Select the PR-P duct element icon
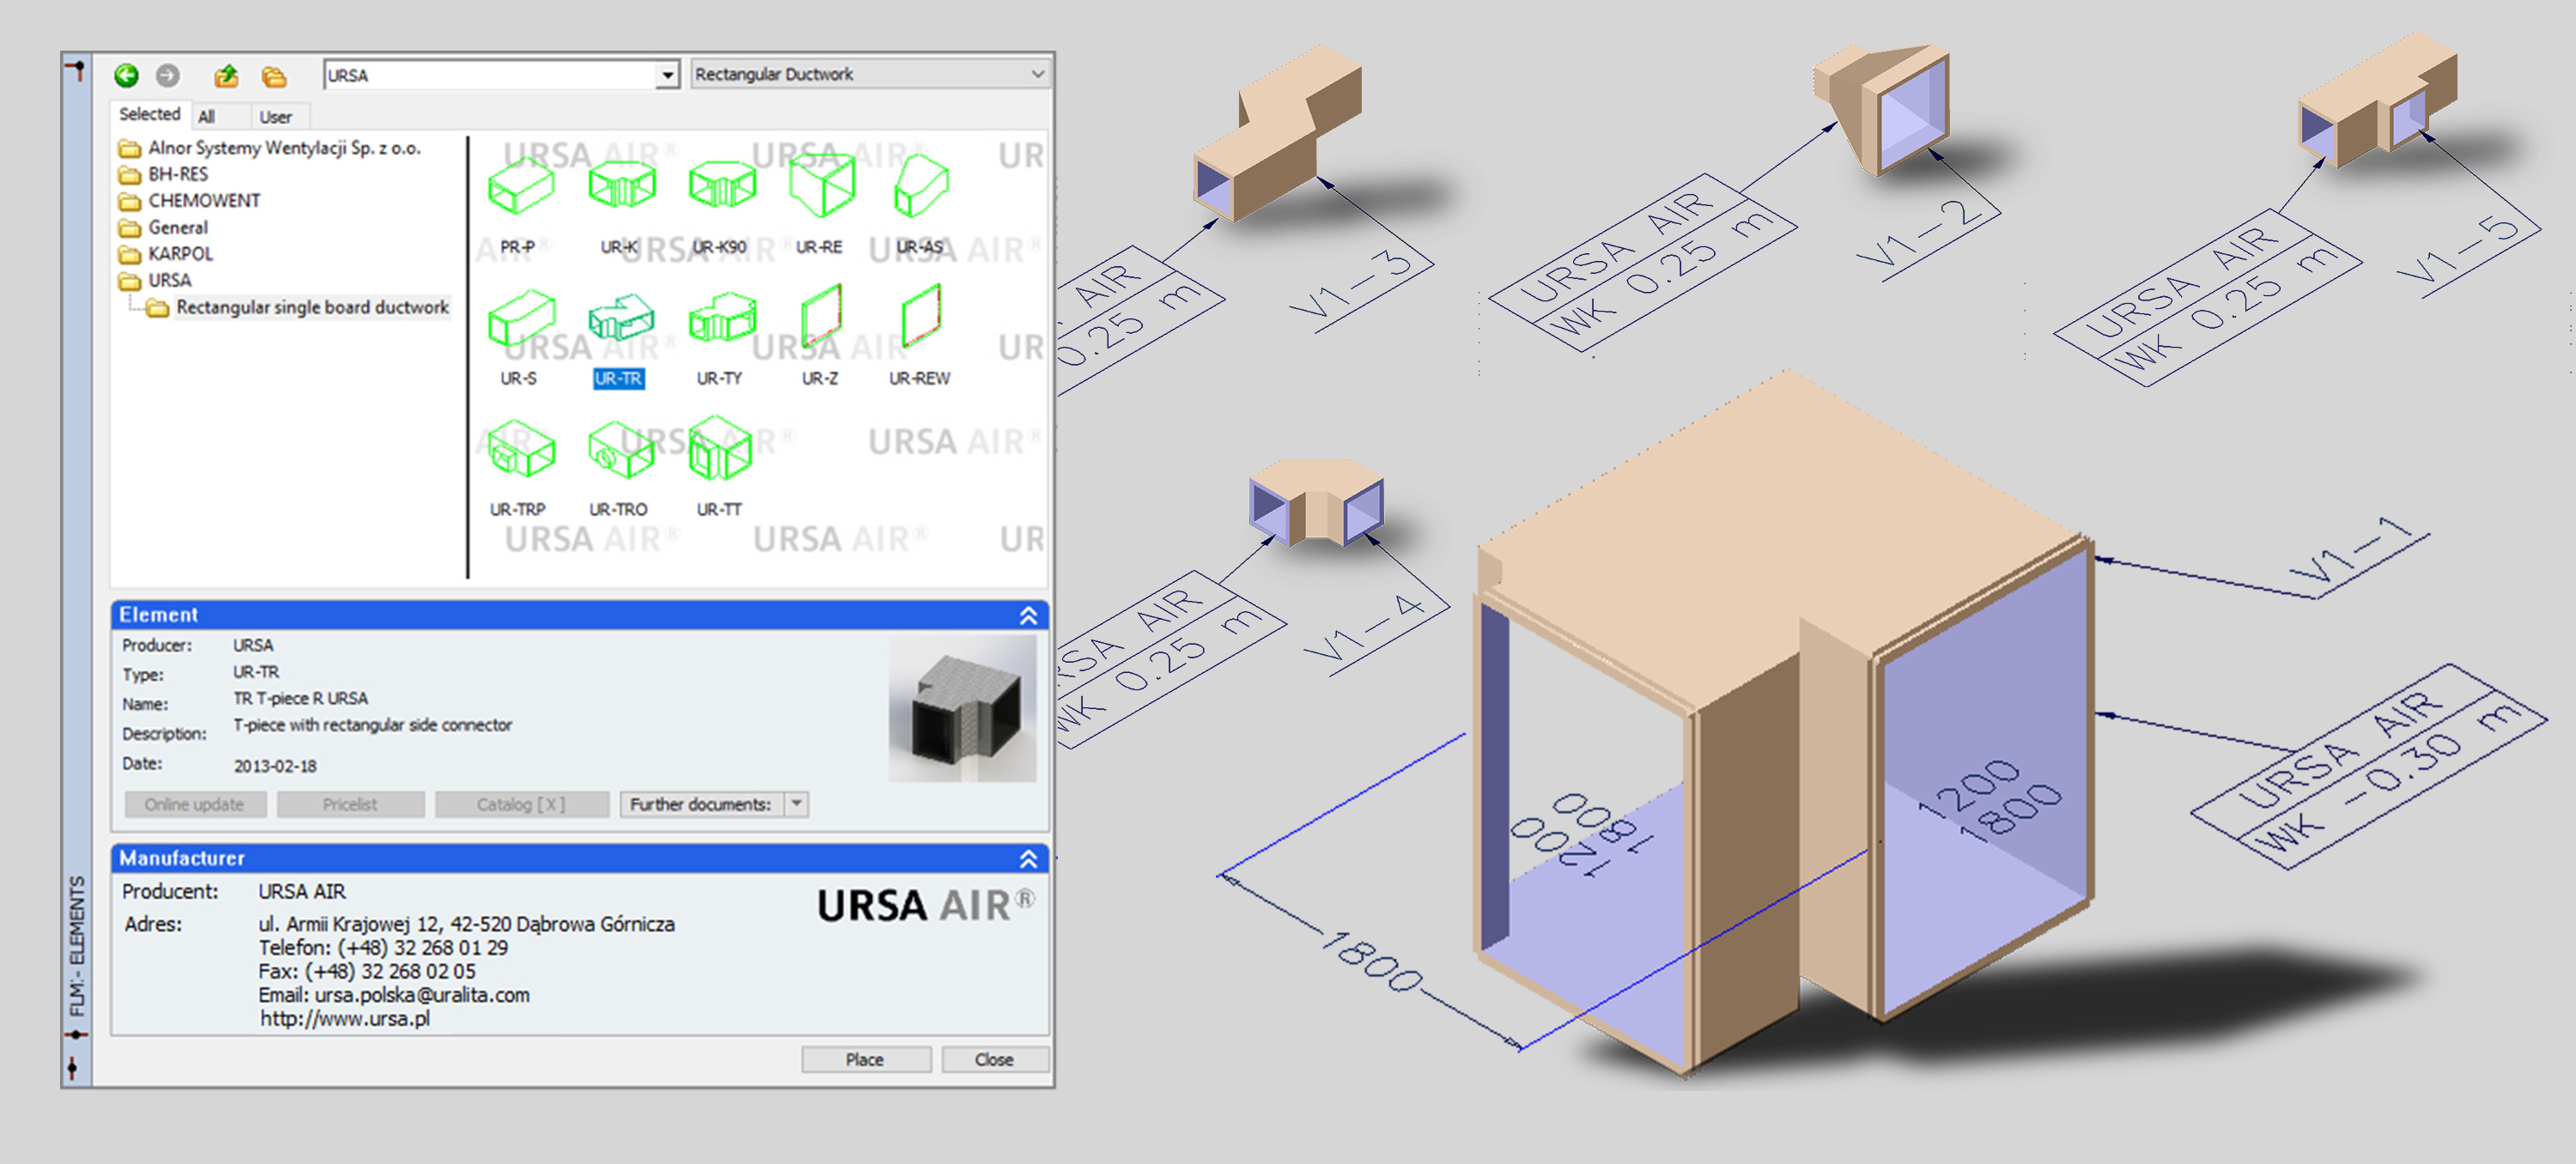This screenshot has width=2576, height=1164. tap(520, 185)
